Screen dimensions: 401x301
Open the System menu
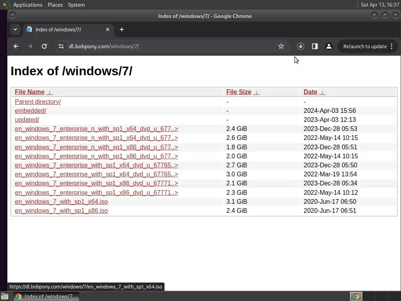[76, 5]
